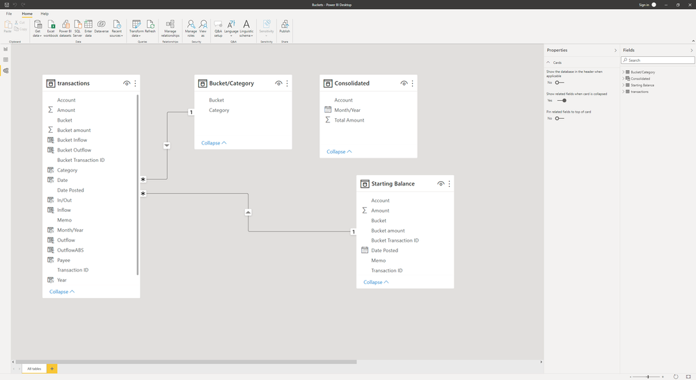Click the Publish icon
The width and height of the screenshot is (696, 380).
[x=285, y=27]
